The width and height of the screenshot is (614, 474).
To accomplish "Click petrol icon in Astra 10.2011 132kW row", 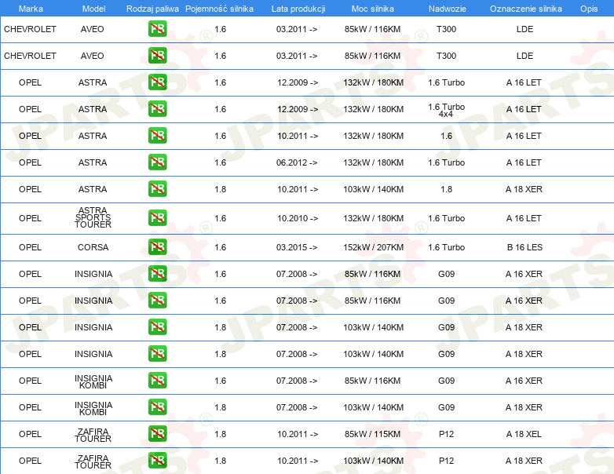I will click(x=157, y=136).
